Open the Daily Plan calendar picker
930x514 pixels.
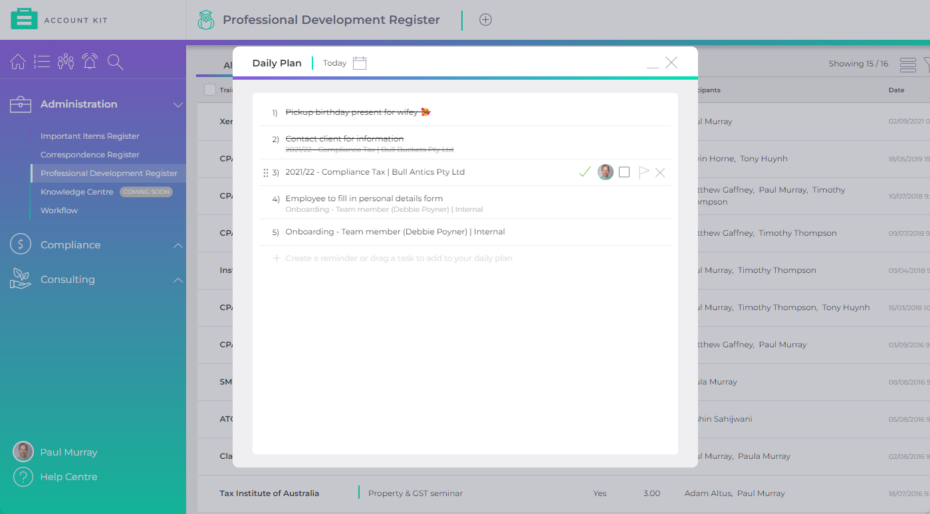[360, 63]
